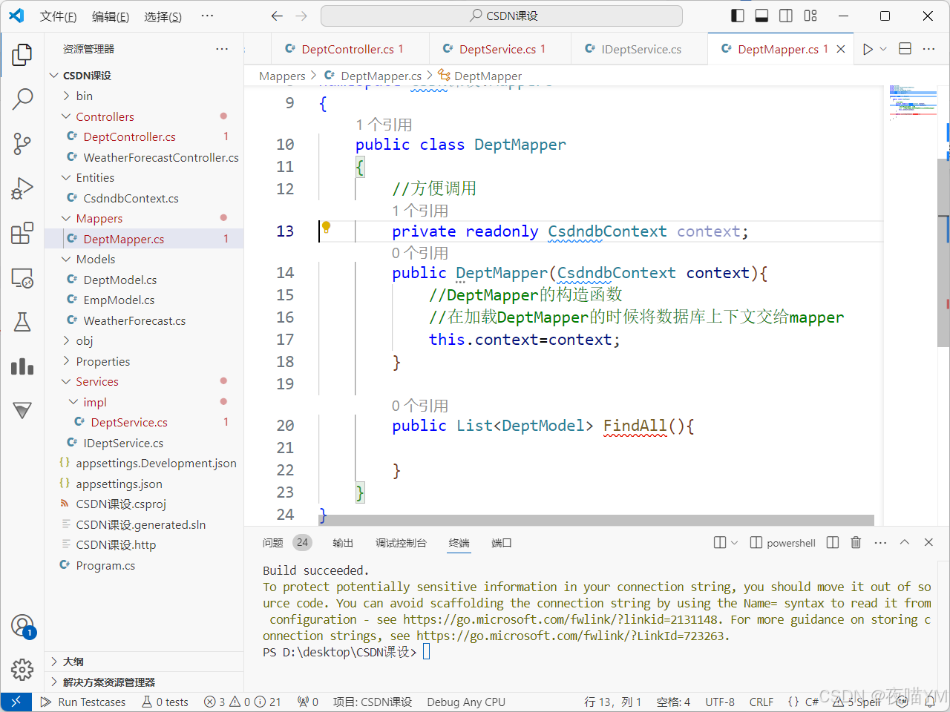The image size is (950, 712).
Task: Open Program.cs in the explorer
Action: coord(144,565)
